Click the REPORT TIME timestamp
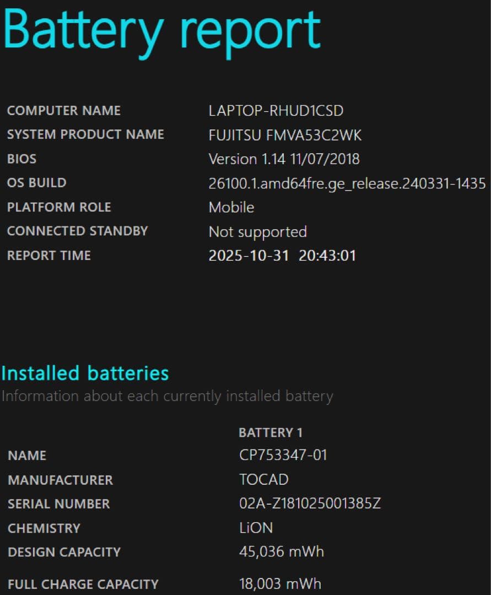 tap(283, 255)
